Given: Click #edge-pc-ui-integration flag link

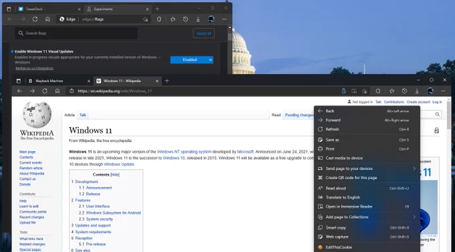Looking at the screenshot, I should click(x=34, y=68).
